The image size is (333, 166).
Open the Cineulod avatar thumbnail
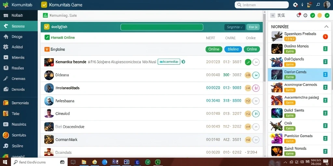[x=49, y=113]
